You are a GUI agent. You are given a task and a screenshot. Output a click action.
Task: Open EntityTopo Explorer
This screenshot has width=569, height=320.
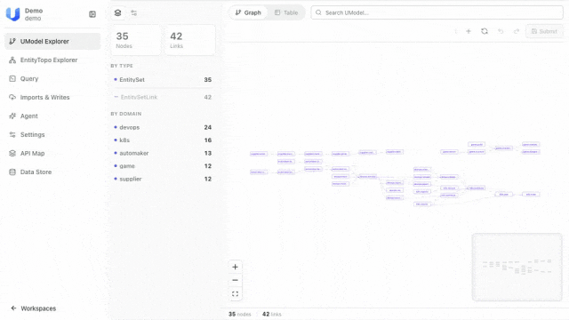[52, 60]
